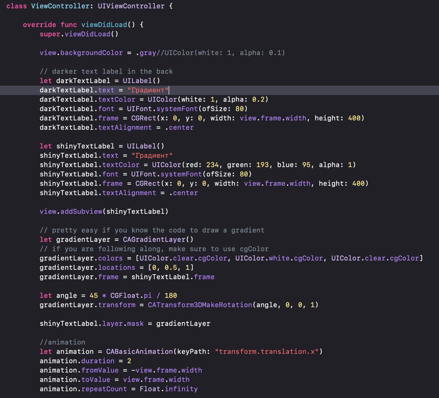Click 'let animation = CABasicAnimation' line
The height and width of the screenshot is (398, 439).
tap(181, 351)
